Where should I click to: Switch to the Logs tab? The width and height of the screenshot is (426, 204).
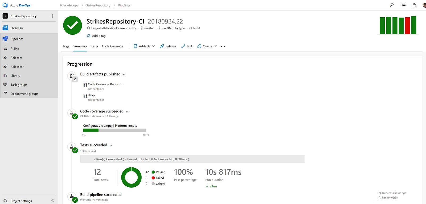66,46
